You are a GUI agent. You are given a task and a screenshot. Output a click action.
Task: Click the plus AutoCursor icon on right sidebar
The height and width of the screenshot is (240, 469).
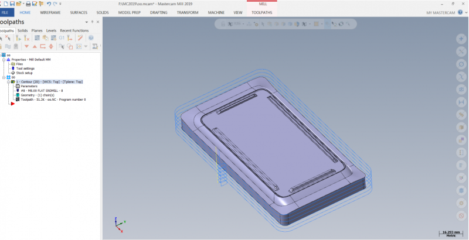coord(461,38)
